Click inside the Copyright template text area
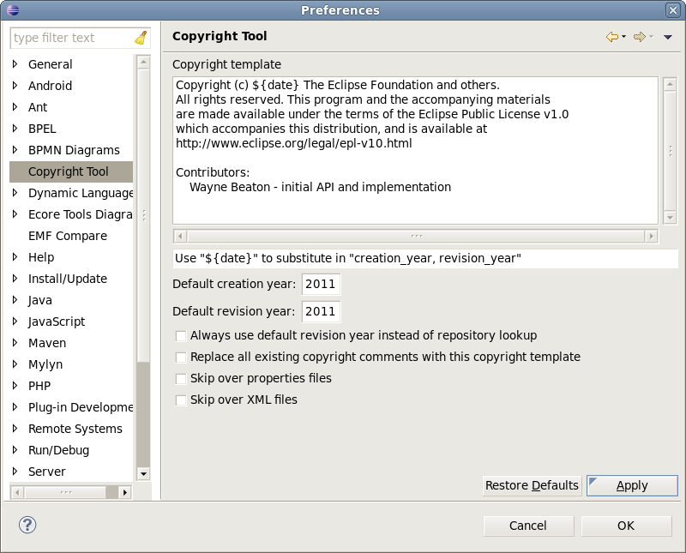 pyautogui.click(x=415, y=151)
